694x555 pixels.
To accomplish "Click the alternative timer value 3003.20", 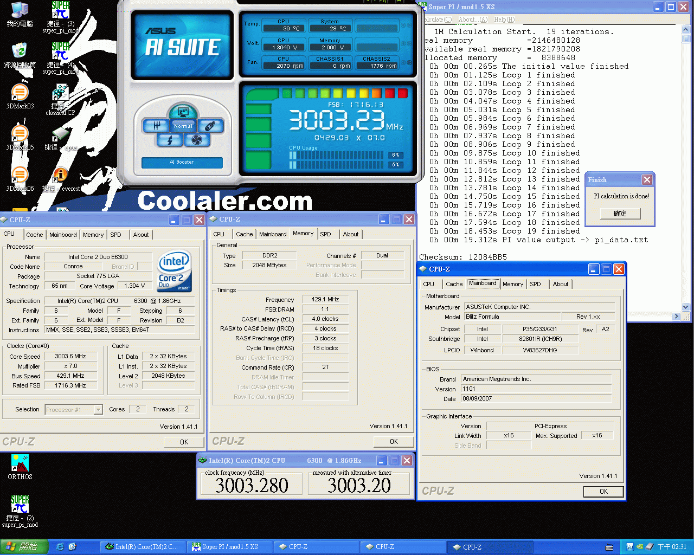I will pos(359,485).
